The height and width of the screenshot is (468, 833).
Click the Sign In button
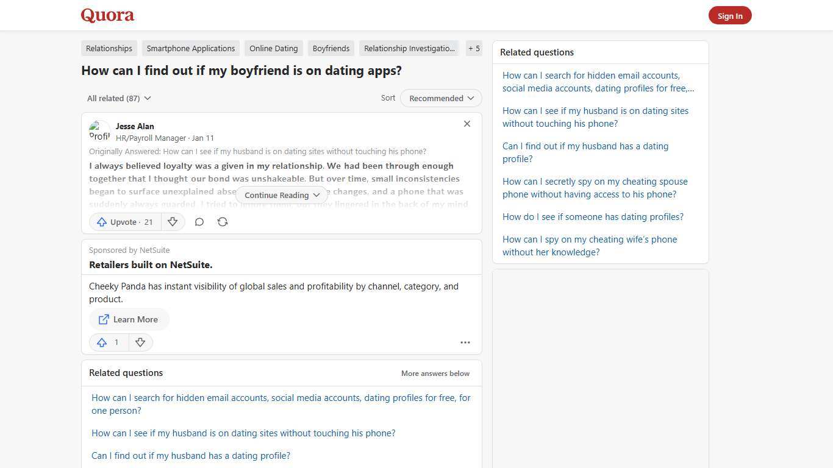point(730,15)
